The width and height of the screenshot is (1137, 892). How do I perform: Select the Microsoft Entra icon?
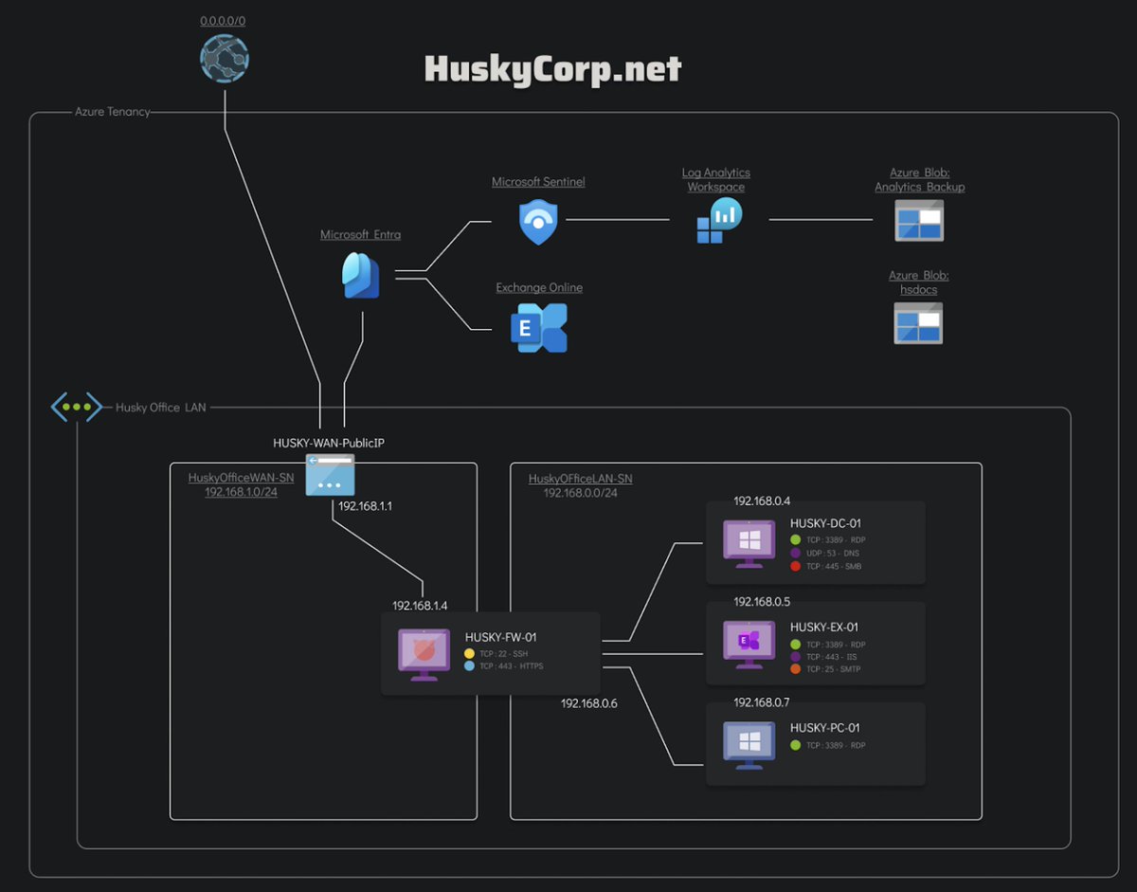pyautogui.click(x=360, y=276)
